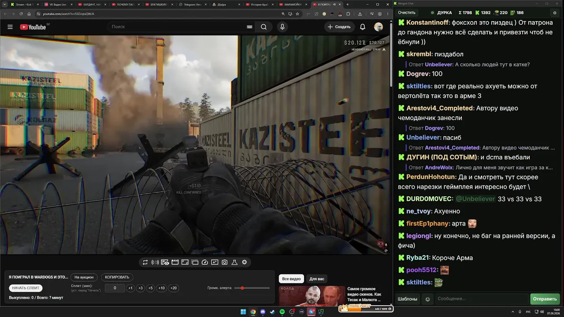This screenshot has height=317, width=564.
Task: Add +1 minute to the split
Action: 130,288
